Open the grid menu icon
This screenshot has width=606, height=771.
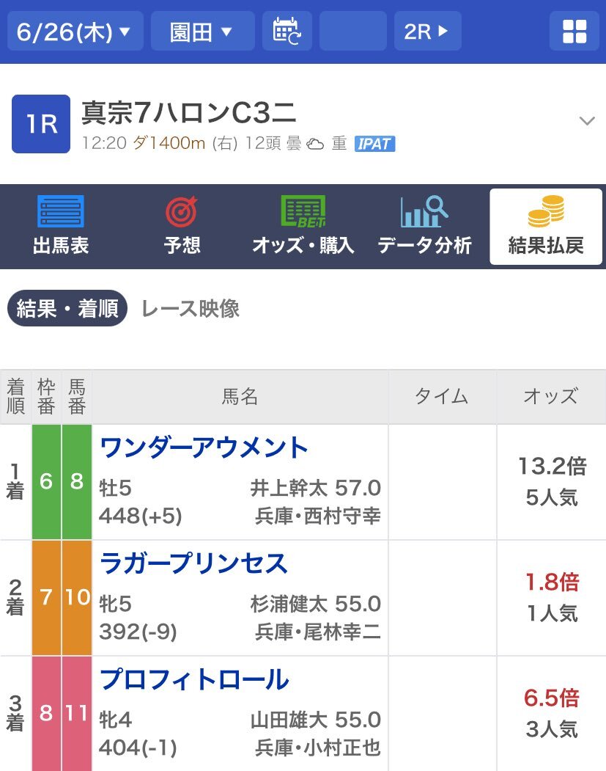574,32
